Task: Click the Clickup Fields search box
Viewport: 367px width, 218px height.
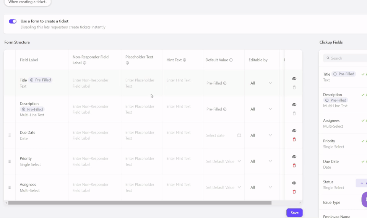Action: point(346,58)
